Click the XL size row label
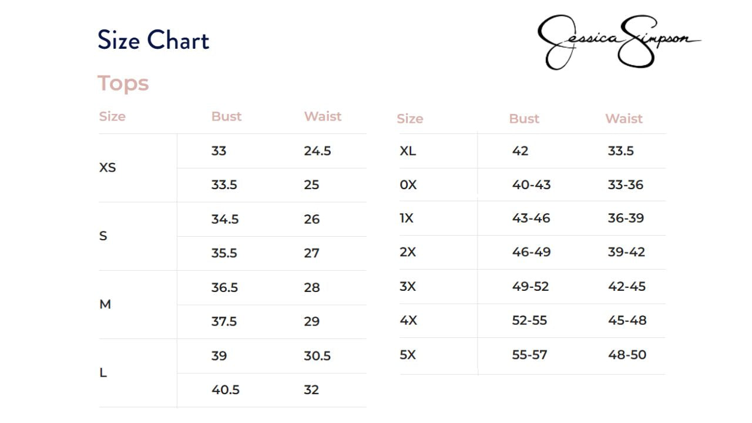The image size is (752, 423). pyautogui.click(x=408, y=151)
